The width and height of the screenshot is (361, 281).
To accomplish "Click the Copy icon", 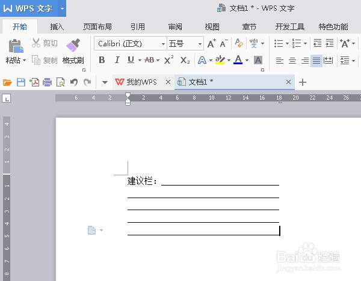I will (35, 60).
